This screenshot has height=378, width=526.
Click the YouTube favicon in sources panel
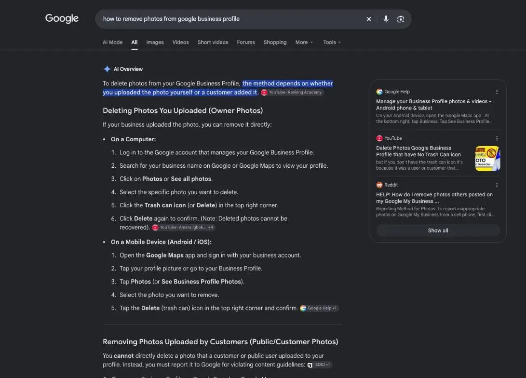(x=379, y=138)
